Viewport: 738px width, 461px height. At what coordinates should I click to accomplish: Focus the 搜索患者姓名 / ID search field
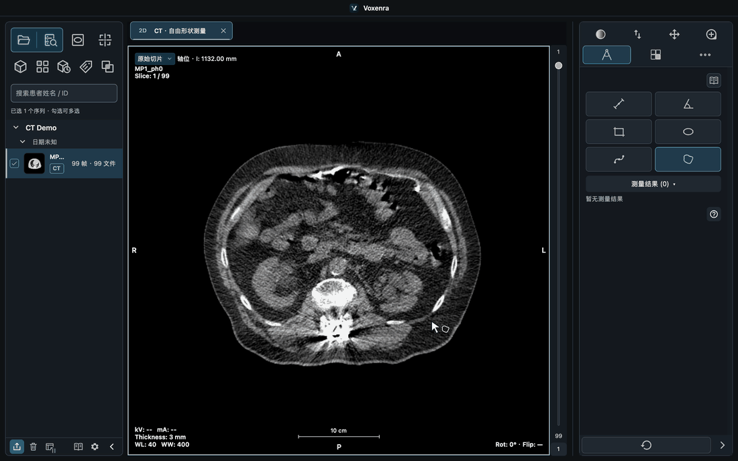64,93
